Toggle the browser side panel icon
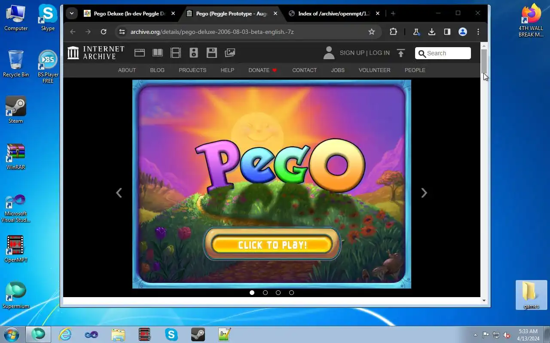The image size is (550, 343). [x=447, y=32]
